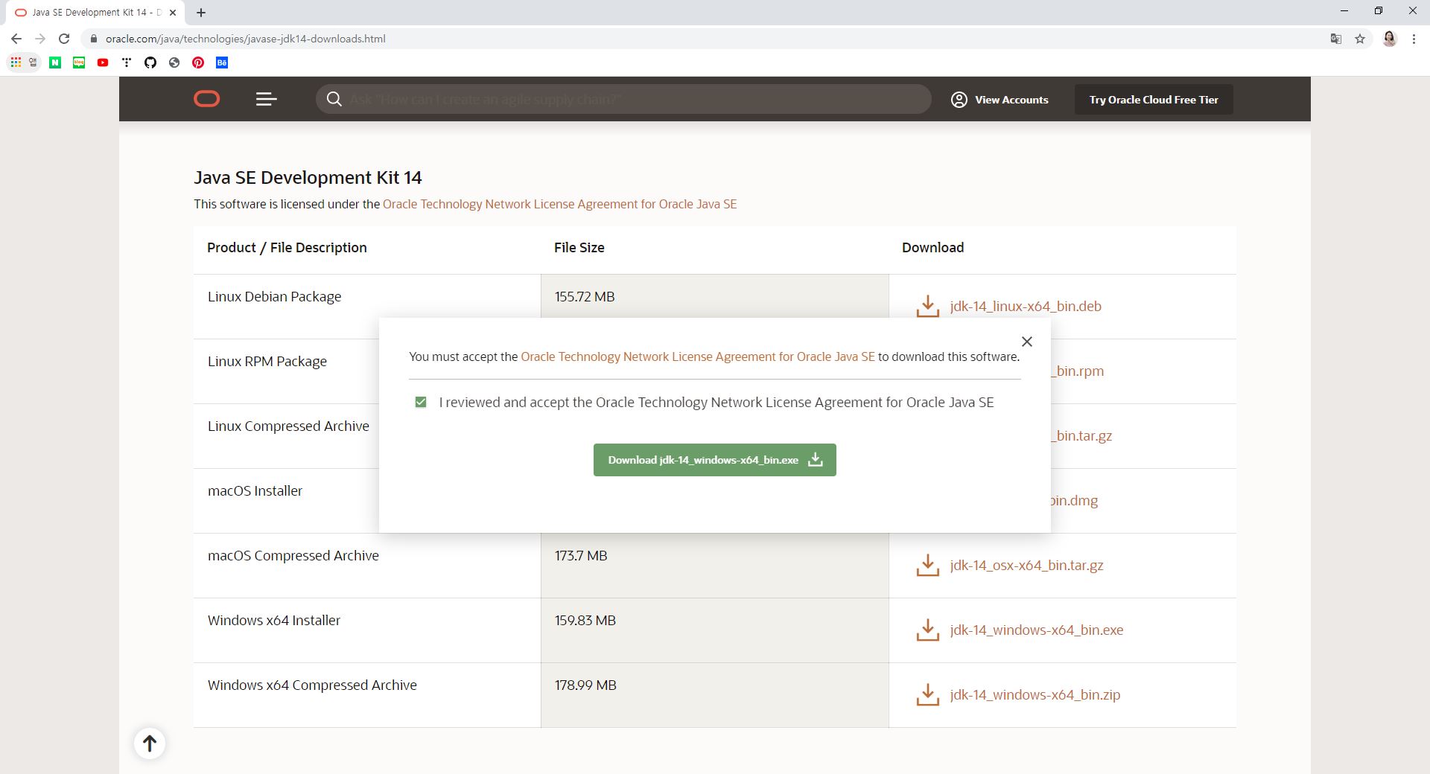This screenshot has width=1430, height=774.
Task: Click the browser address bar URL
Action: point(245,39)
